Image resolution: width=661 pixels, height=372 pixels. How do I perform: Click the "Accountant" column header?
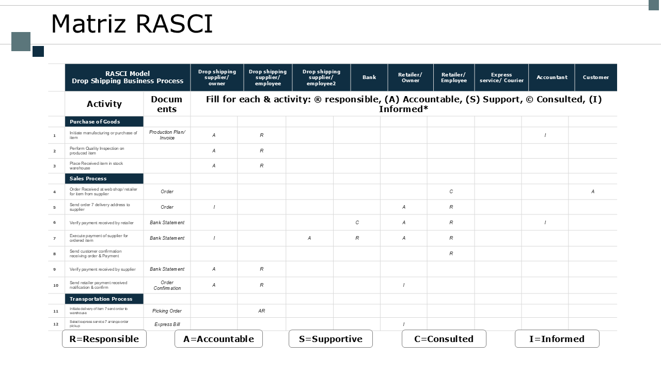(552, 78)
